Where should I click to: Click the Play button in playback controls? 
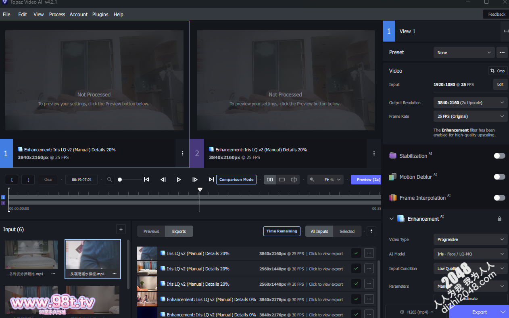[x=179, y=180]
